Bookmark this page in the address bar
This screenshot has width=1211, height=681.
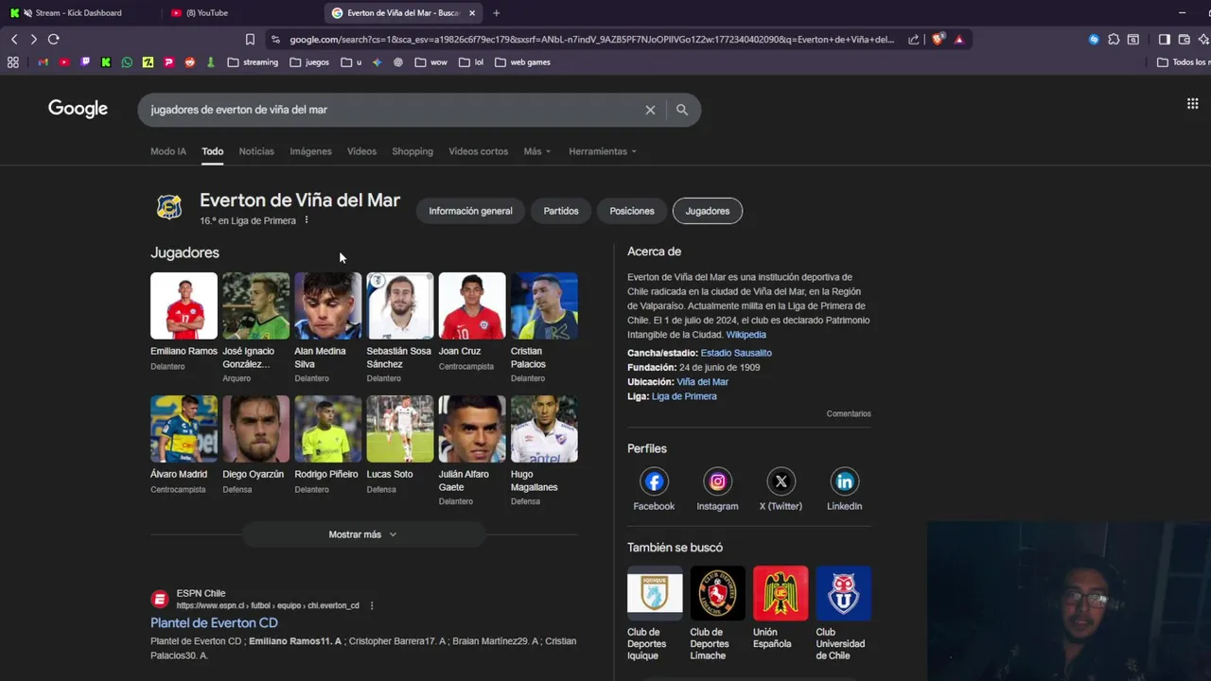pos(250,40)
